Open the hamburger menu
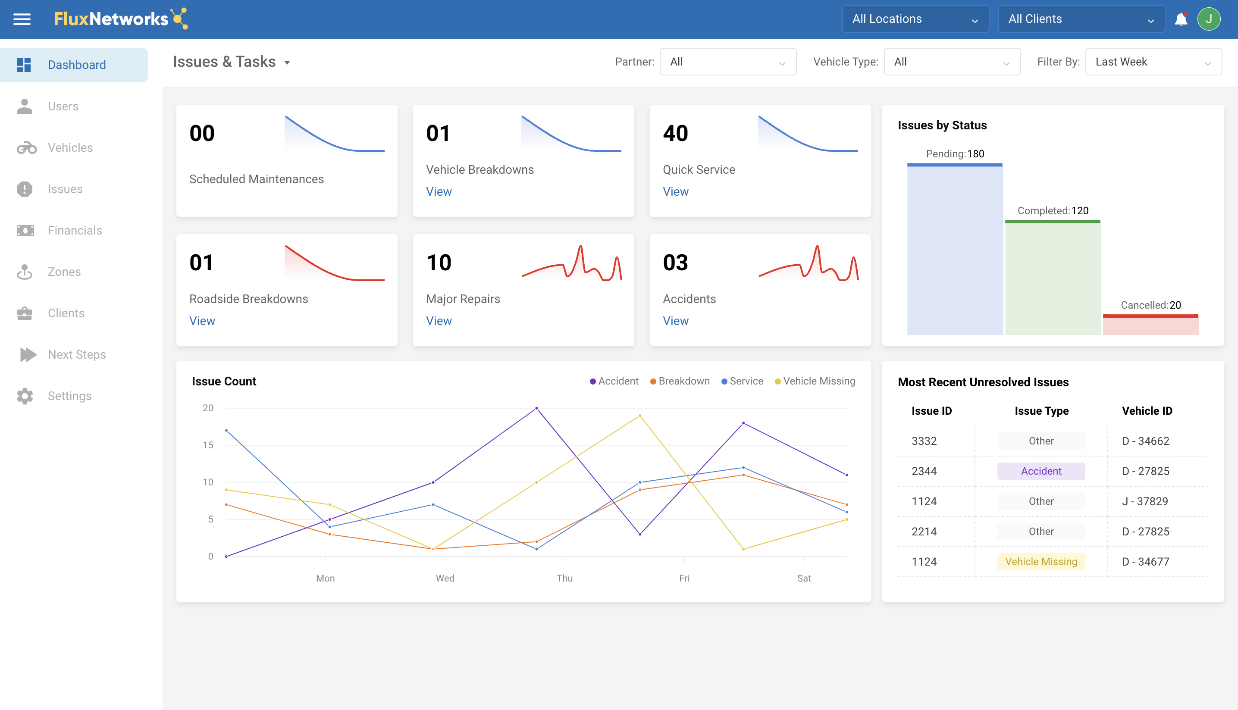This screenshot has height=710, width=1238. 22,19
